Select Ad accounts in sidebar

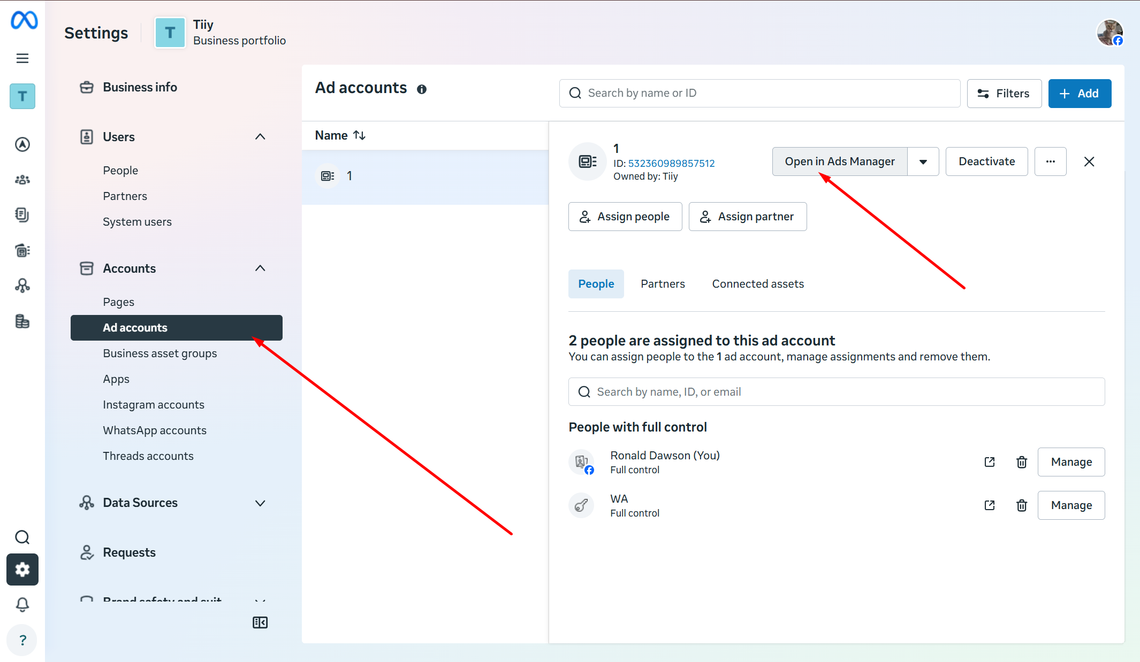point(177,328)
